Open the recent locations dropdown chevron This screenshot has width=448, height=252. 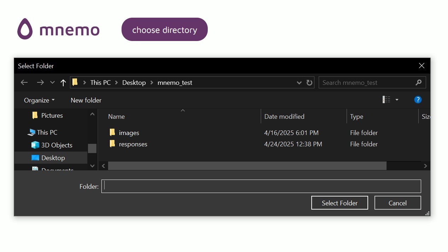pyautogui.click(x=52, y=82)
